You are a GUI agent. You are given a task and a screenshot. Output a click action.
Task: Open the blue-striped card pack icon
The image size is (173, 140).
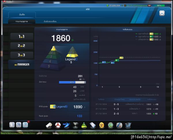point(119,125)
